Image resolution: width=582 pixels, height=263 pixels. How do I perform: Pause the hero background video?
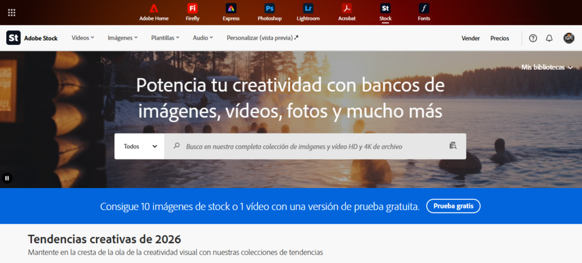[7, 178]
